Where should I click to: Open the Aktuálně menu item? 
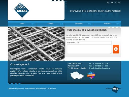point(107,24)
